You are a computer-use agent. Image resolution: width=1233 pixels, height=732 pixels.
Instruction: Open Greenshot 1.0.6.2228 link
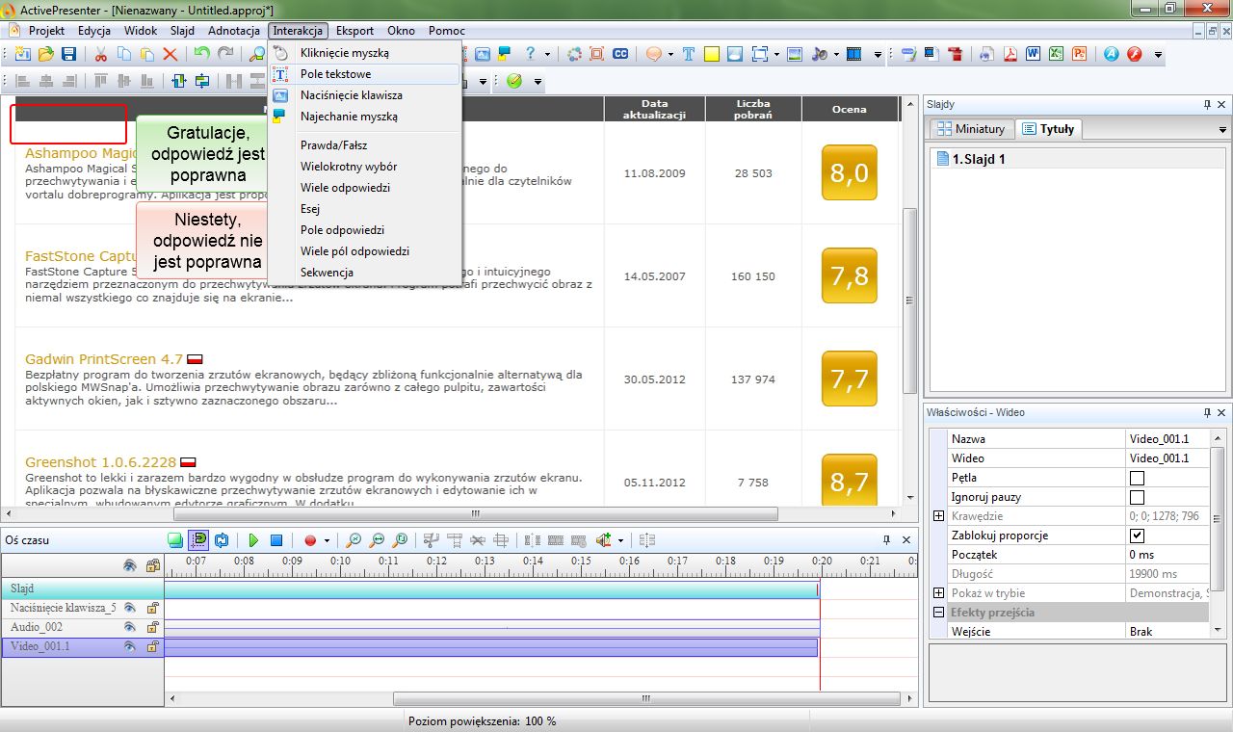102,462
